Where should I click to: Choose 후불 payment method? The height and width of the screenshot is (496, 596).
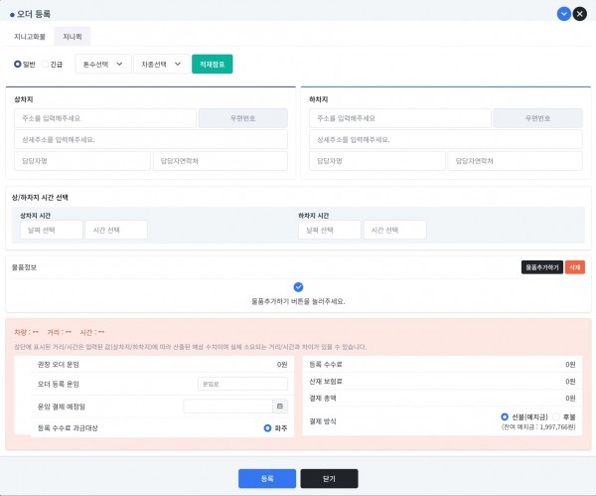(556, 416)
